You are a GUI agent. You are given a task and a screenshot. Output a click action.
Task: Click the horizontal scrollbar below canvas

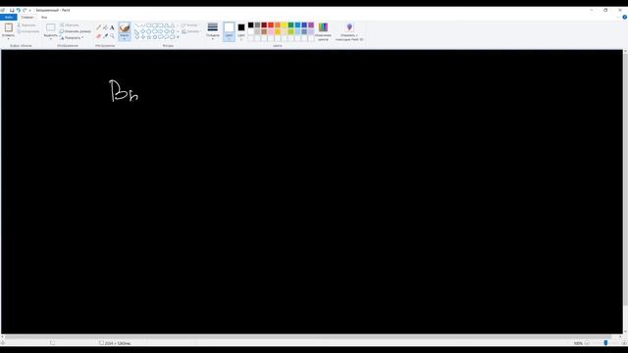307,337
